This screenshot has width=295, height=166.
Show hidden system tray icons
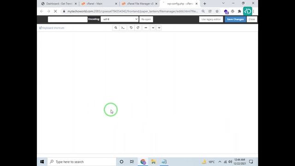(x=220, y=162)
